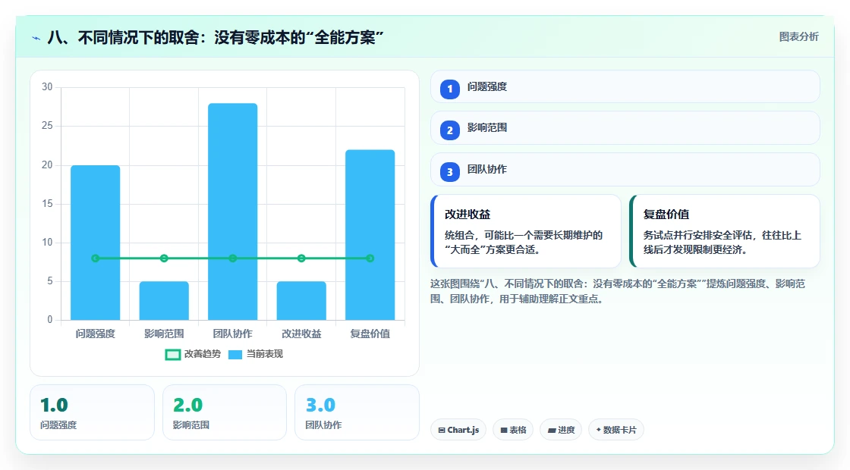Click the number 3 badge for 团队协作
This screenshot has height=470, width=850.
(x=450, y=171)
